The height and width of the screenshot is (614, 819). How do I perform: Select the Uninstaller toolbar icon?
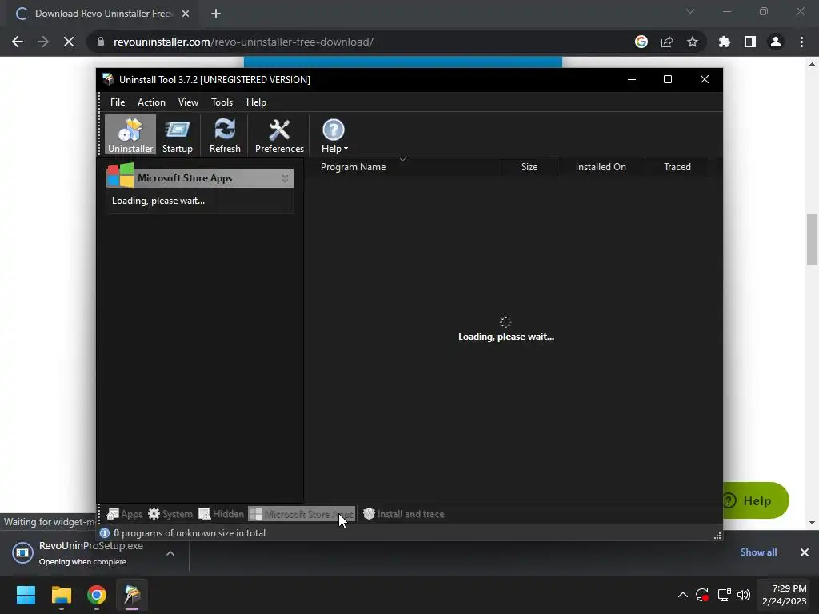130,135
